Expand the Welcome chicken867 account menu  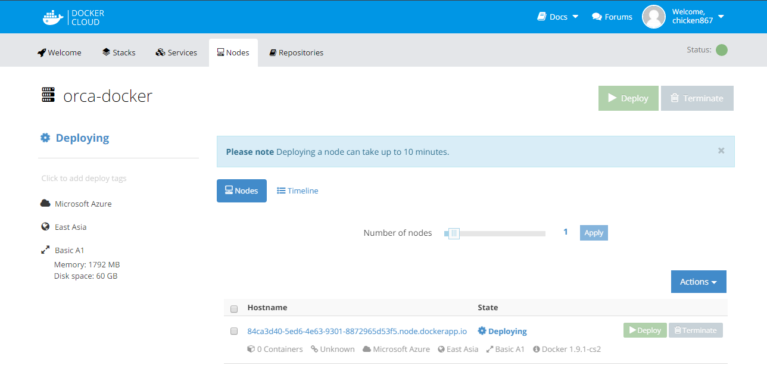(697, 17)
